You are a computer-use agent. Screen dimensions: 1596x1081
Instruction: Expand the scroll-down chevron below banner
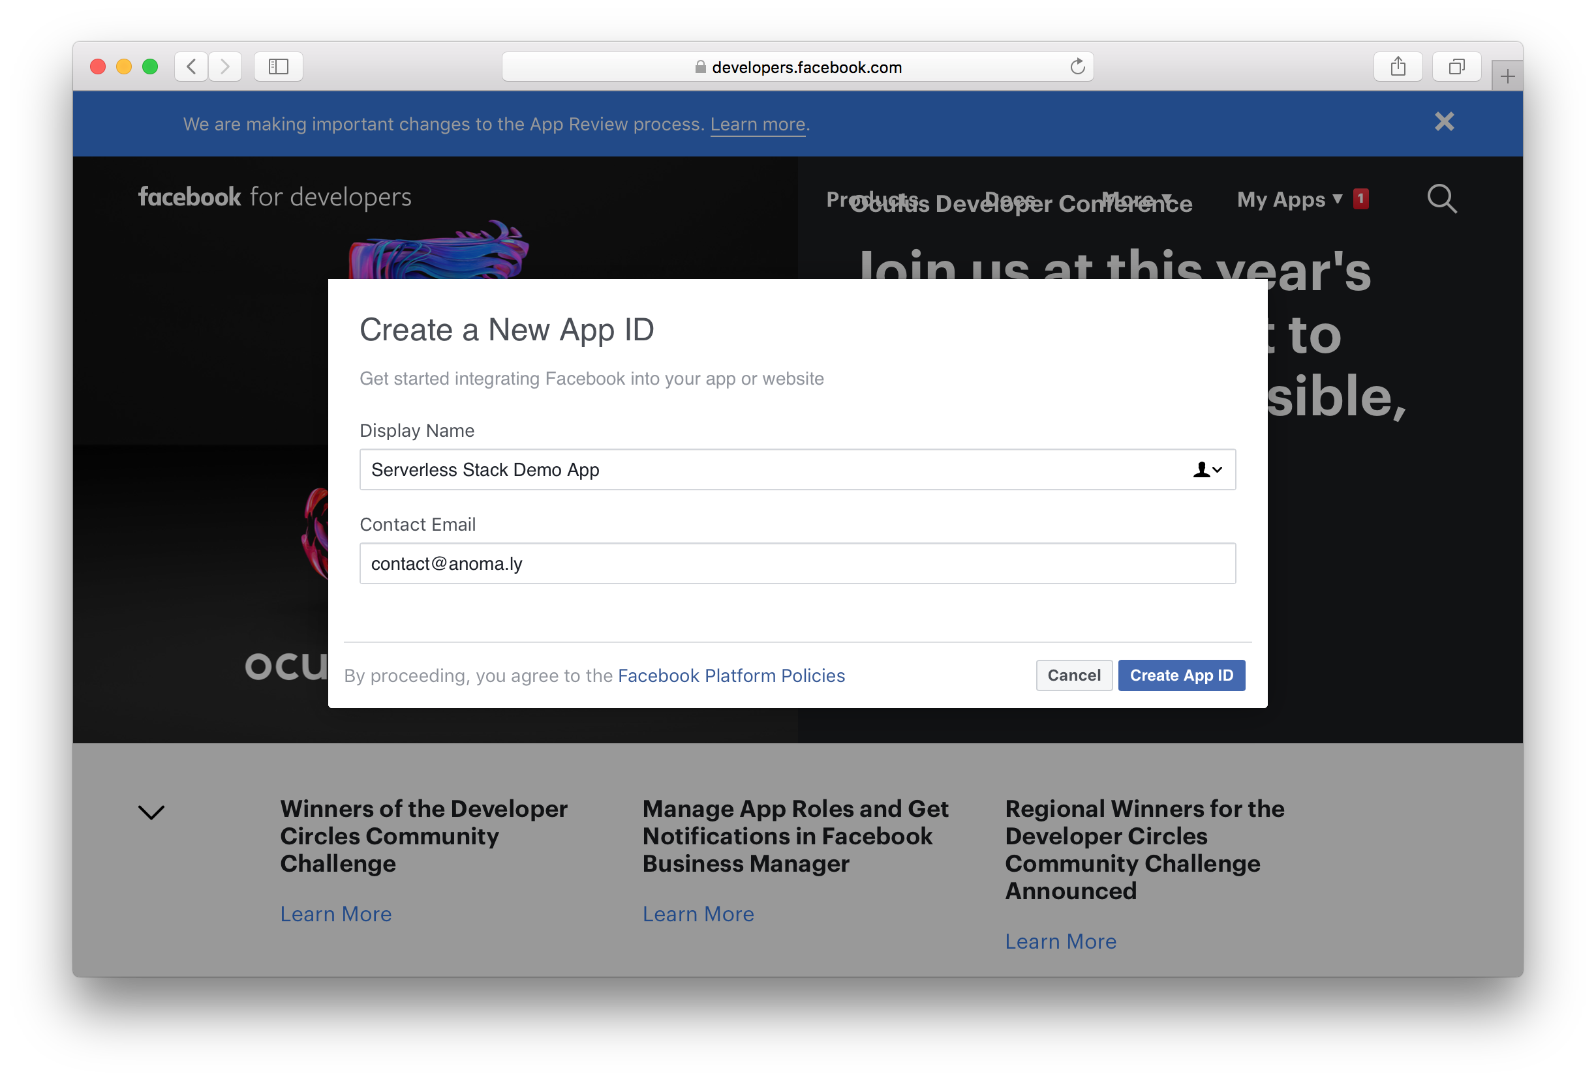click(x=151, y=811)
